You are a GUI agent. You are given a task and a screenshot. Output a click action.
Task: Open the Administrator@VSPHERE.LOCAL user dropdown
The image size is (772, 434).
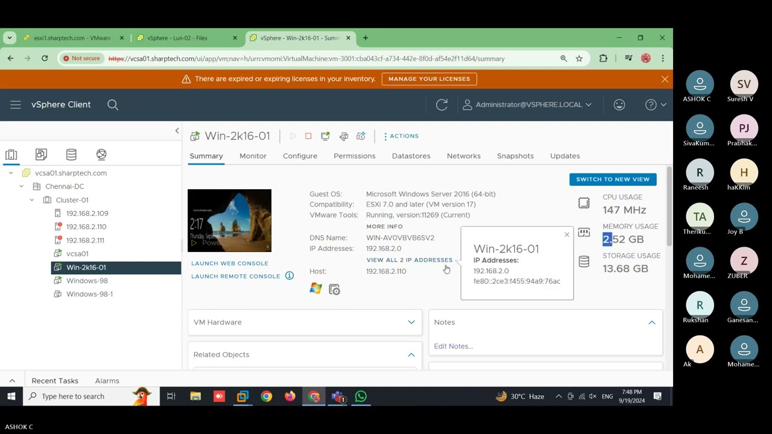(x=527, y=105)
